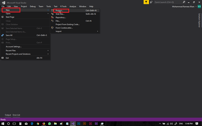Open the View menu
The image size is (202, 126).
16,6
